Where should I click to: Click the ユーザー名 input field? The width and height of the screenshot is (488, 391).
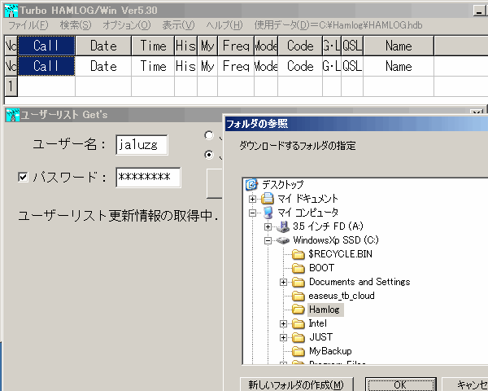click(x=142, y=145)
